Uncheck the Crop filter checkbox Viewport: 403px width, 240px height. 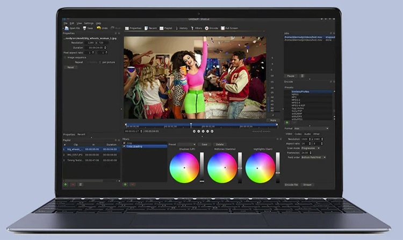[x=125, y=143]
